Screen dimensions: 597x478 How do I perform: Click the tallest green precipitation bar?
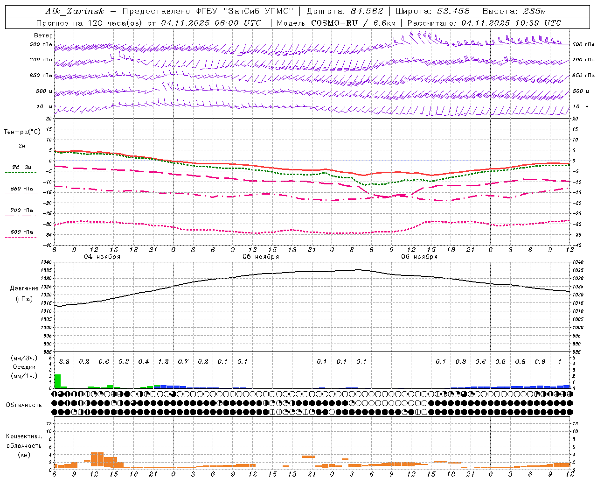point(57,381)
